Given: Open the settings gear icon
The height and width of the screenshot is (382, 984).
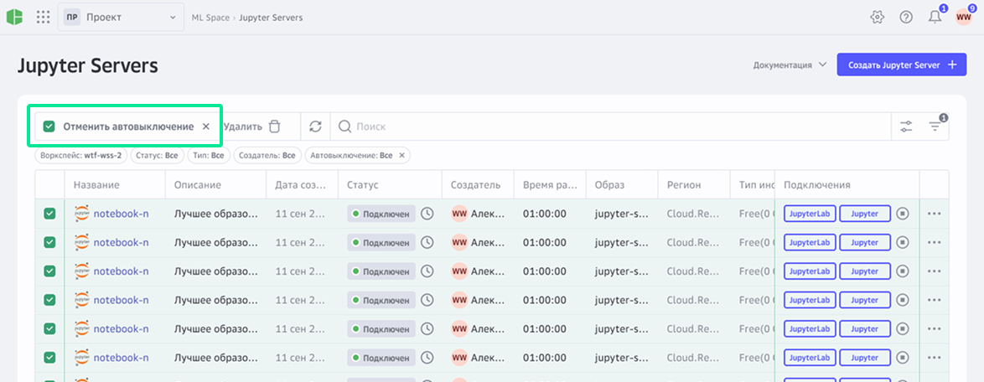Looking at the screenshot, I should (x=877, y=18).
